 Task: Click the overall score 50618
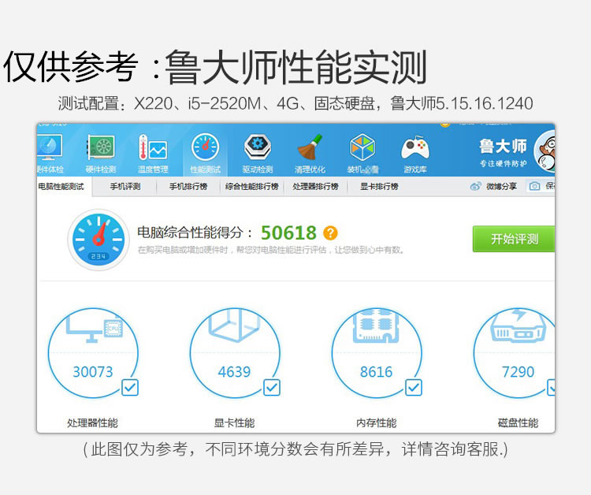coord(288,233)
